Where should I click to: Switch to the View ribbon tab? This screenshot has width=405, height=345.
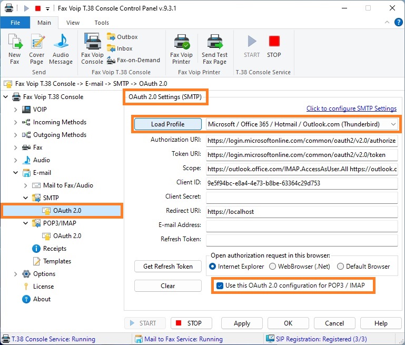click(73, 23)
